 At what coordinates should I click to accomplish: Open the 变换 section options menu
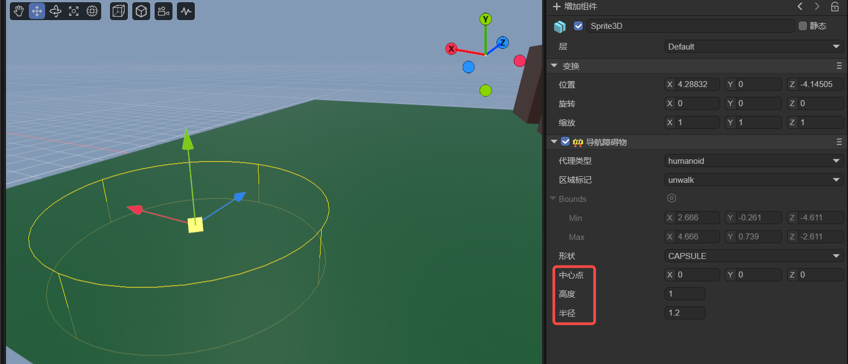click(x=839, y=66)
